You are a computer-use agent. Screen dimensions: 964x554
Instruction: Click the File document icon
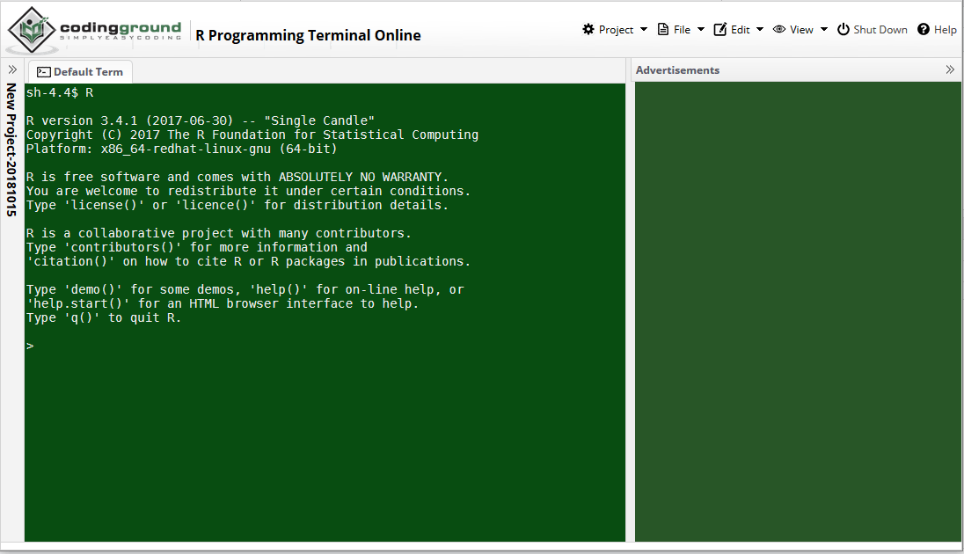(x=662, y=29)
